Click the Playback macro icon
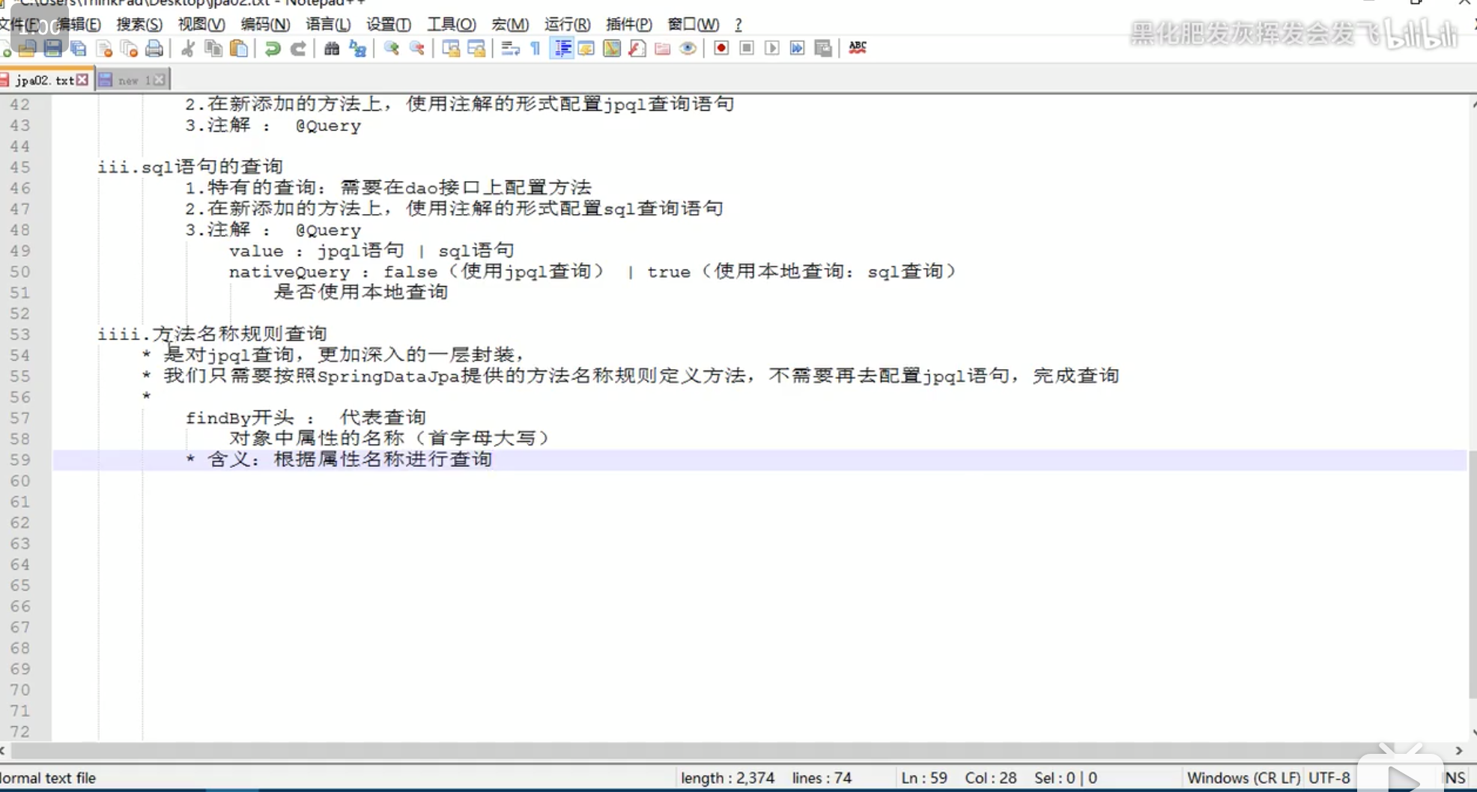The height and width of the screenshot is (792, 1477). pos(772,48)
